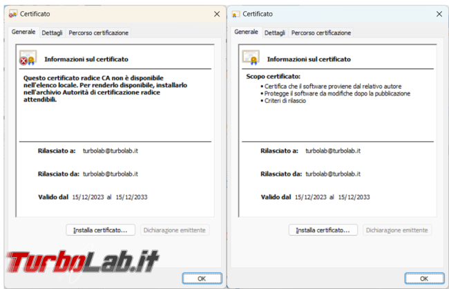Open Dettagli tab in left Certificato window
The width and height of the screenshot is (449, 289).
click(x=52, y=32)
